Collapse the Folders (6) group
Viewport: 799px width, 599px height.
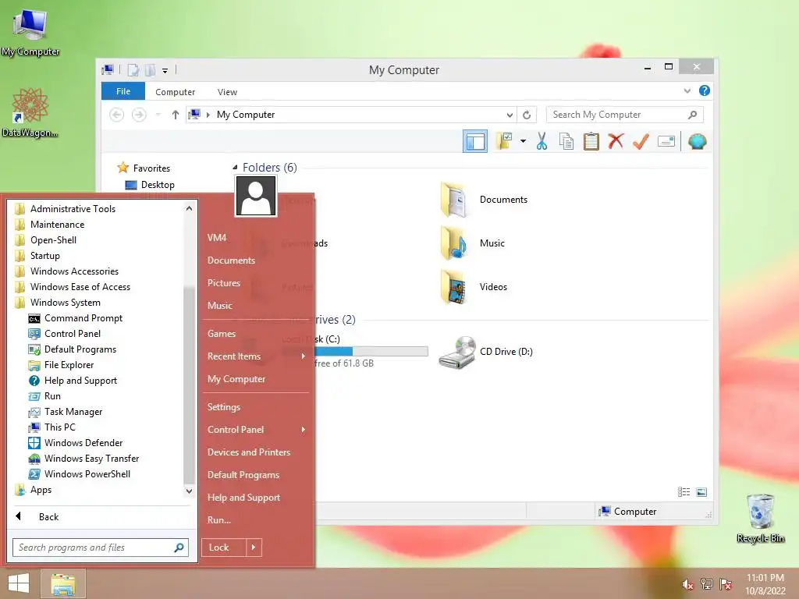pyautogui.click(x=235, y=167)
